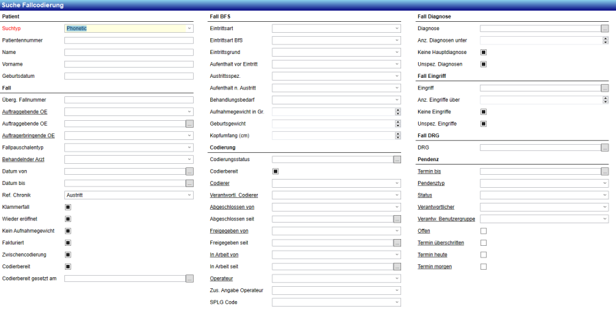Open the Status dropdown in Pendenz

(544, 195)
